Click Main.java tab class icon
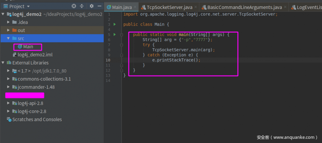Screen dimensions: 322x143 [x=109, y=8]
